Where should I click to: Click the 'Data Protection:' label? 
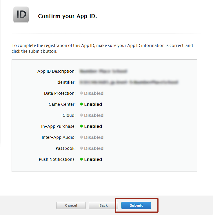tap(60, 93)
